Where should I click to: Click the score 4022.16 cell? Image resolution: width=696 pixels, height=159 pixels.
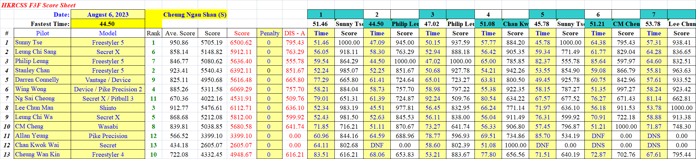[212, 98]
